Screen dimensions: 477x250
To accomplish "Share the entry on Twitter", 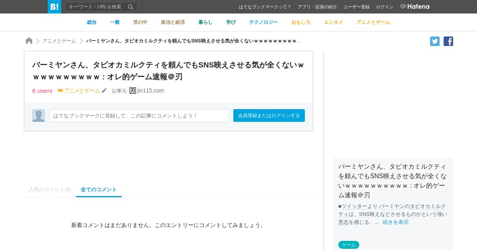I will [435, 41].
